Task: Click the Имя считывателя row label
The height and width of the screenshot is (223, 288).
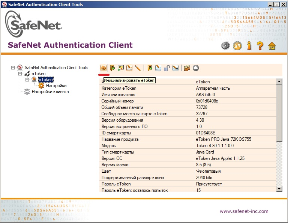Action: pyautogui.click(x=118, y=95)
